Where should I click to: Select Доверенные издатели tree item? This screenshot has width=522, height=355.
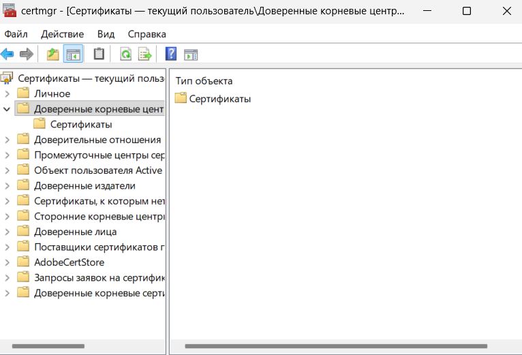point(85,185)
